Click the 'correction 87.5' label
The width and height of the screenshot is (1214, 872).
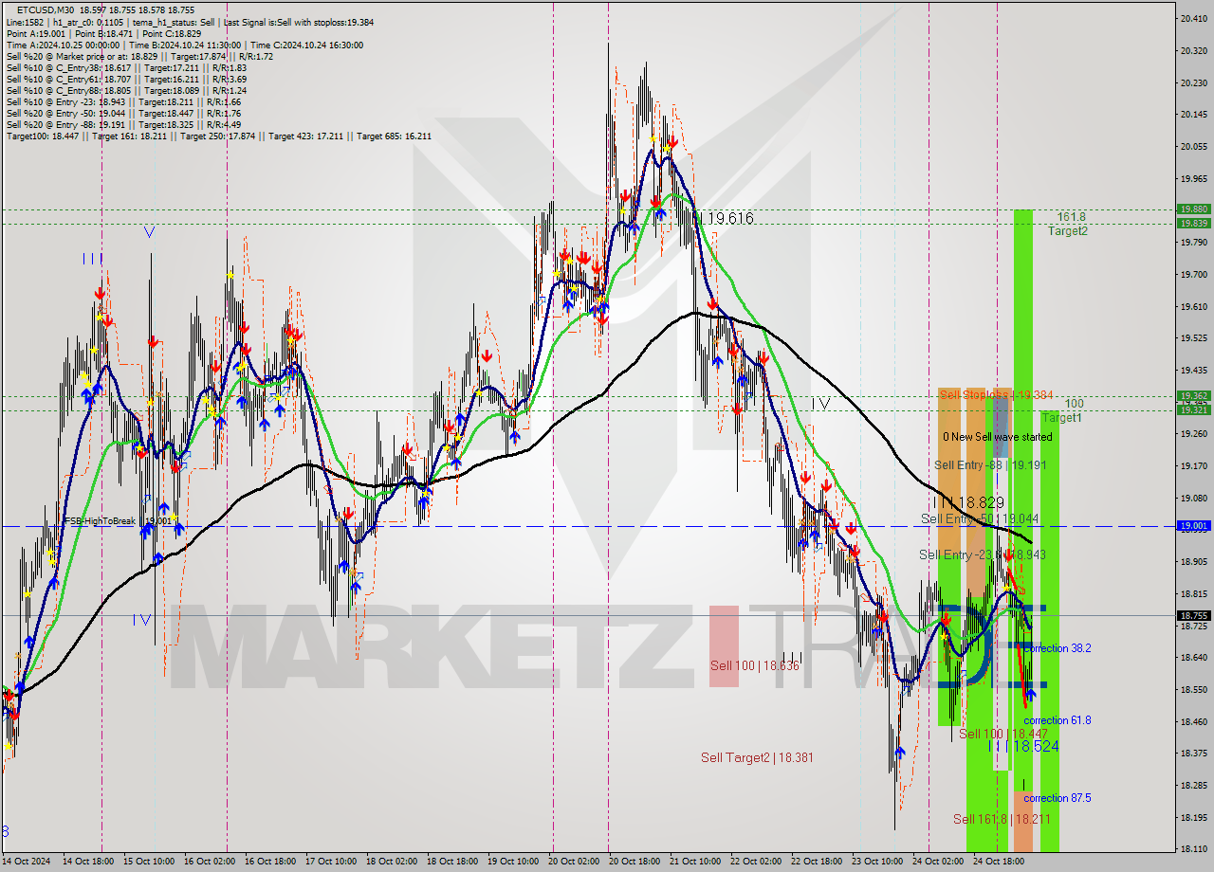[x=1058, y=798]
